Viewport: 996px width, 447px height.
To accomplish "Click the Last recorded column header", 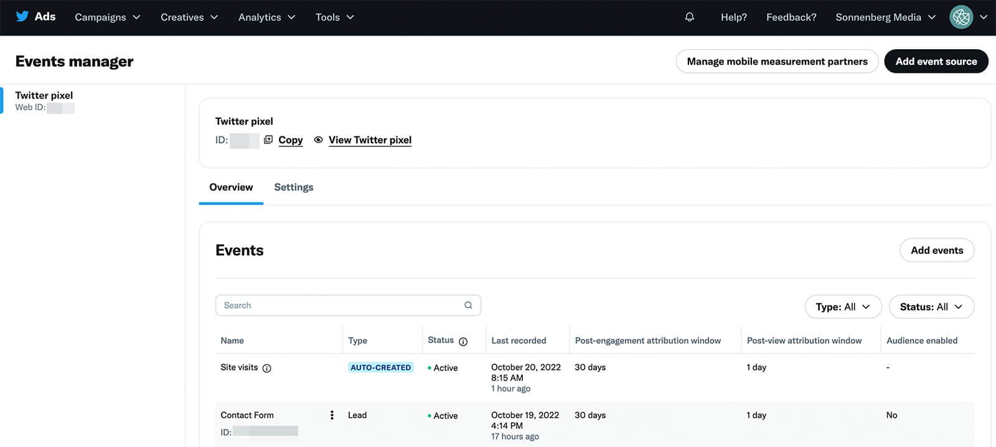I will tap(519, 341).
